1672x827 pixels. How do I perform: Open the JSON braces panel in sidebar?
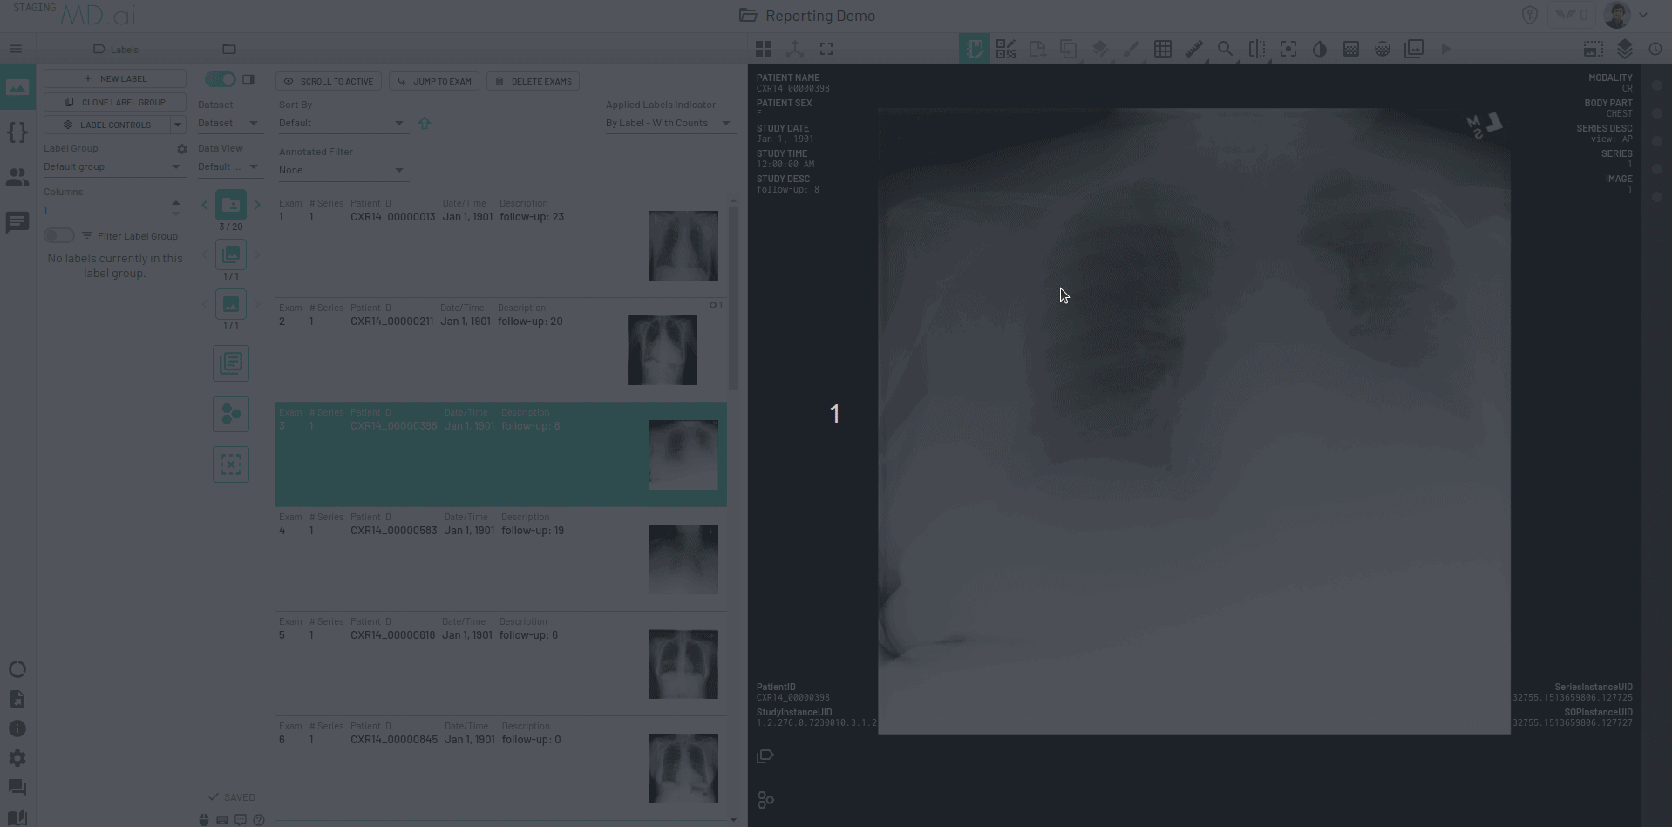pos(17,132)
